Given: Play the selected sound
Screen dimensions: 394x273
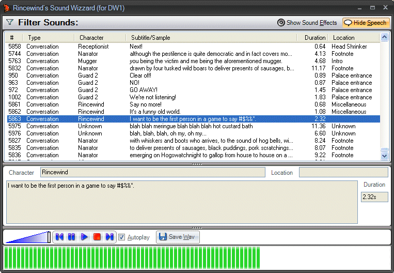Looking at the screenshot, I should (x=84, y=237).
